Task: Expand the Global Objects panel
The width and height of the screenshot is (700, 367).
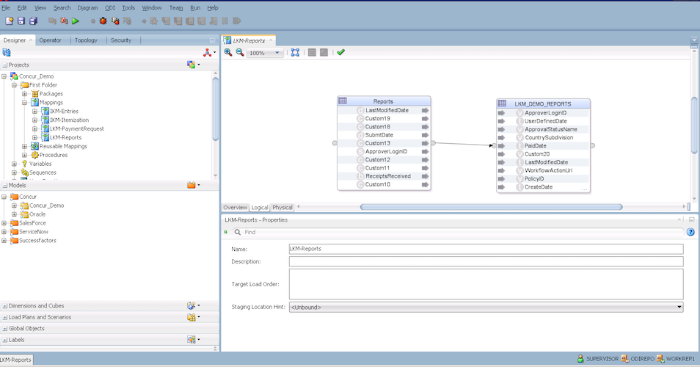Action: pos(5,329)
